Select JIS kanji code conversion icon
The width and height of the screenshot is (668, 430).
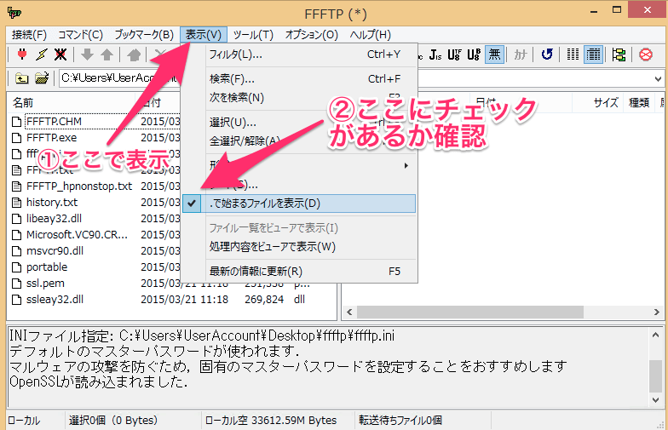(435, 54)
